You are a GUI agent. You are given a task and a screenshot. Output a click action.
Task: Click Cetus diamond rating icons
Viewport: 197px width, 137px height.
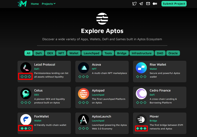(x=26, y=103)
